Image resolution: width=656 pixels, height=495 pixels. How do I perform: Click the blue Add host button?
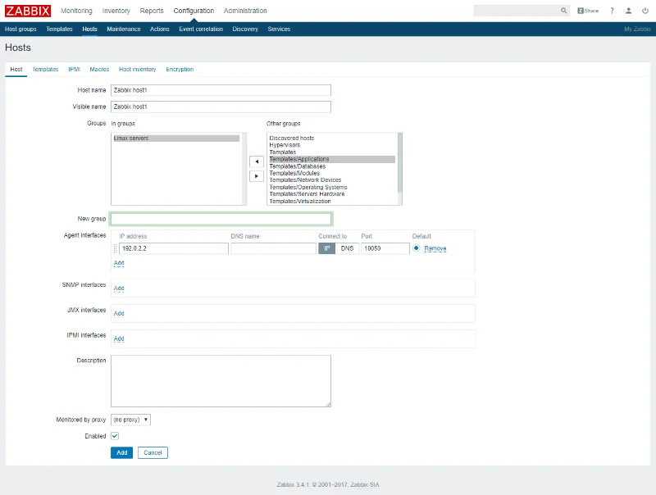coord(121,452)
